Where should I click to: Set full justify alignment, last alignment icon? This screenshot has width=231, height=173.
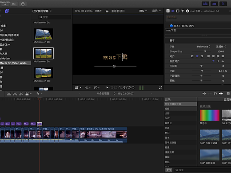pos(223,56)
